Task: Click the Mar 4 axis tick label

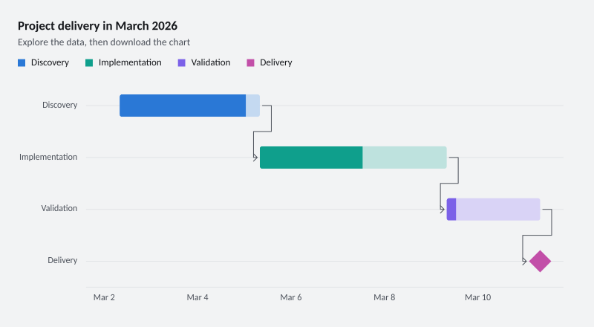Action: tap(198, 297)
